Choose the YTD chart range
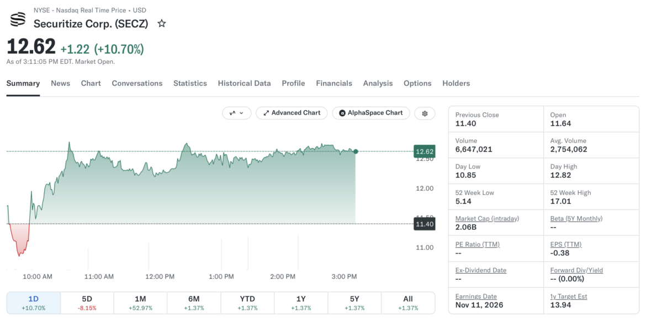The height and width of the screenshot is (319, 646). (x=247, y=303)
